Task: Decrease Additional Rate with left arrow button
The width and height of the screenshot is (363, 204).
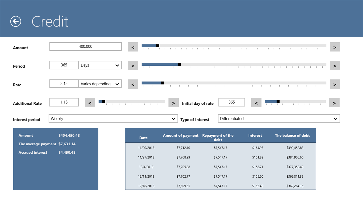Action: pos(90,103)
